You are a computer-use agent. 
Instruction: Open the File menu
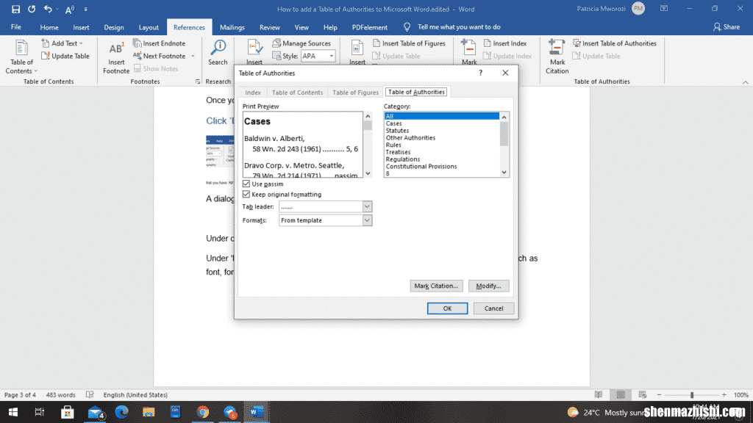(x=16, y=27)
